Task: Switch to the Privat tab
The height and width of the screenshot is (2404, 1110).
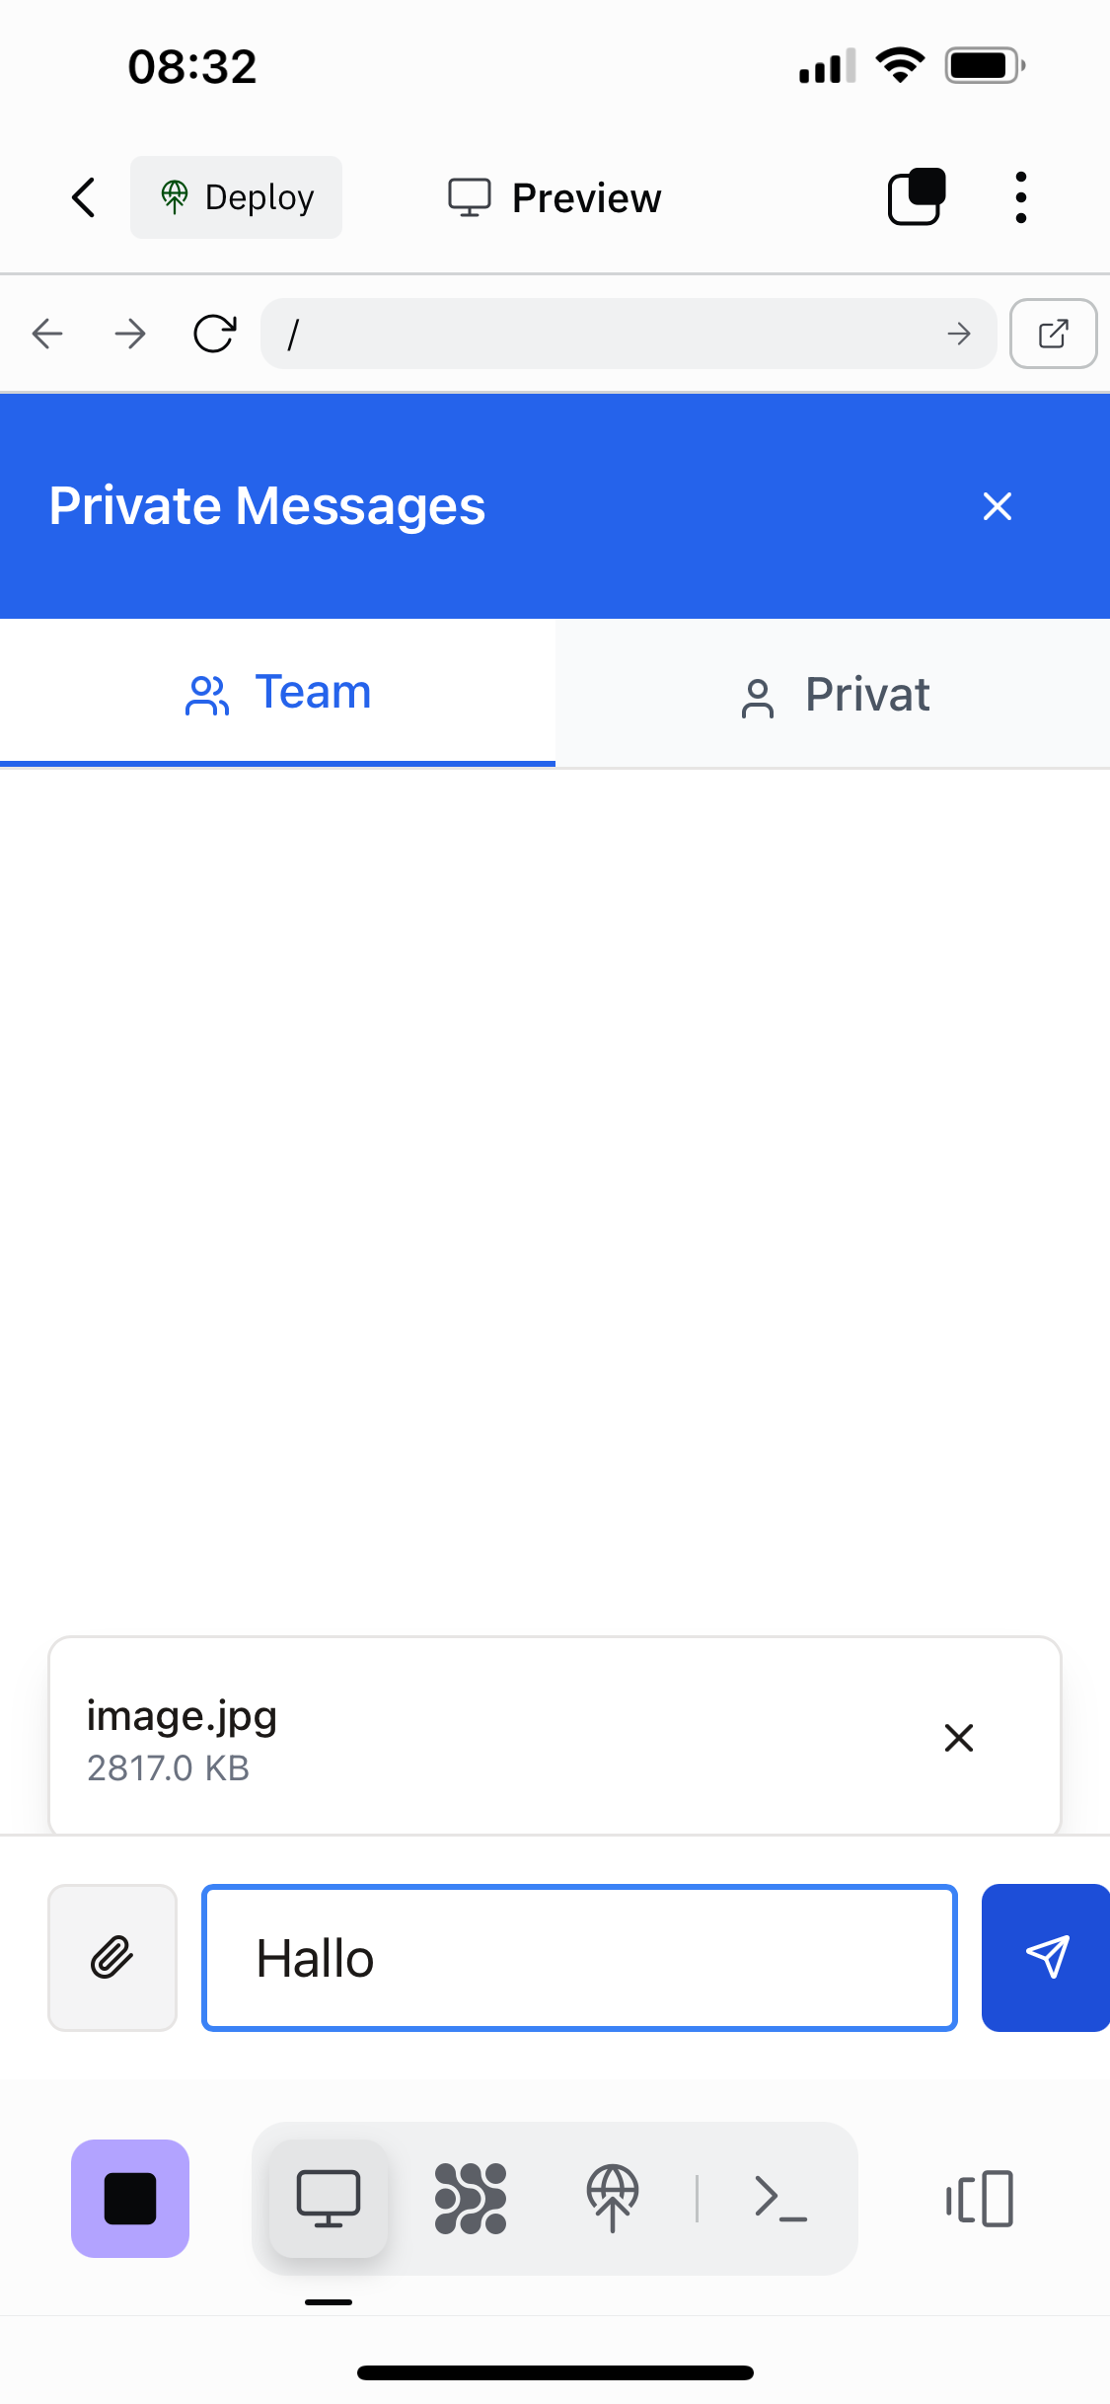Action: (833, 695)
